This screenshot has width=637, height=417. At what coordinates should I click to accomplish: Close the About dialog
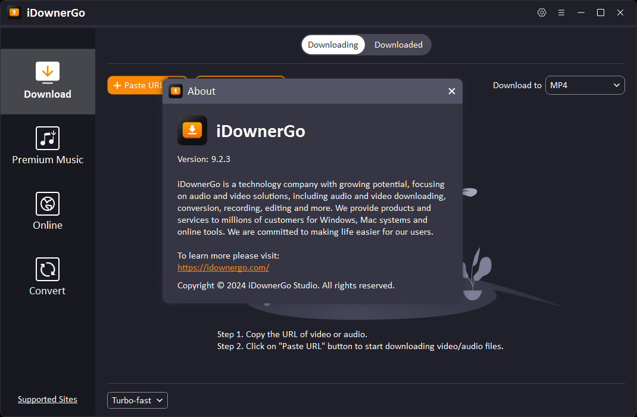point(451,91)
